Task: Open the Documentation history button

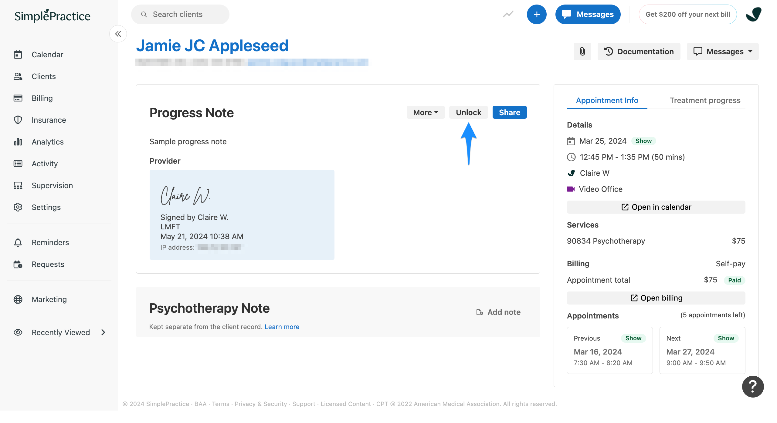Action: pos(639,52)
